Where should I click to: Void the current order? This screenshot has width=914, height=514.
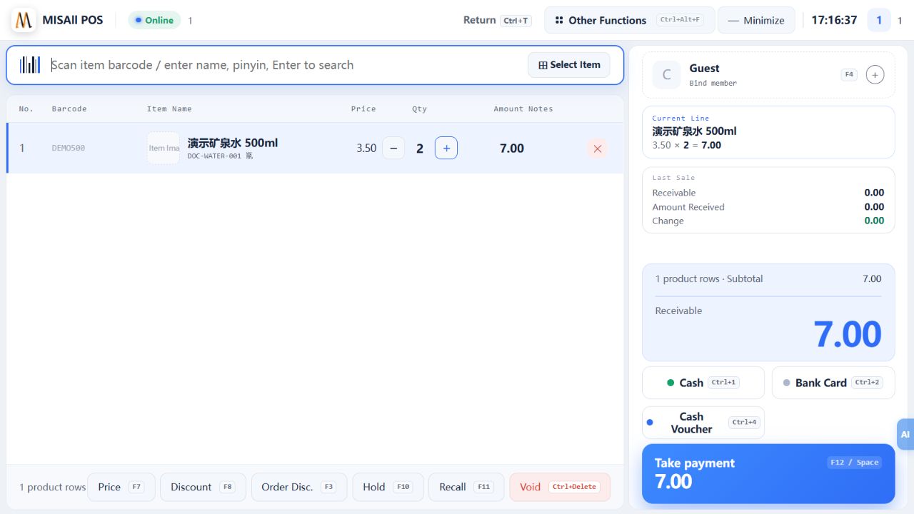coord(560,487)
